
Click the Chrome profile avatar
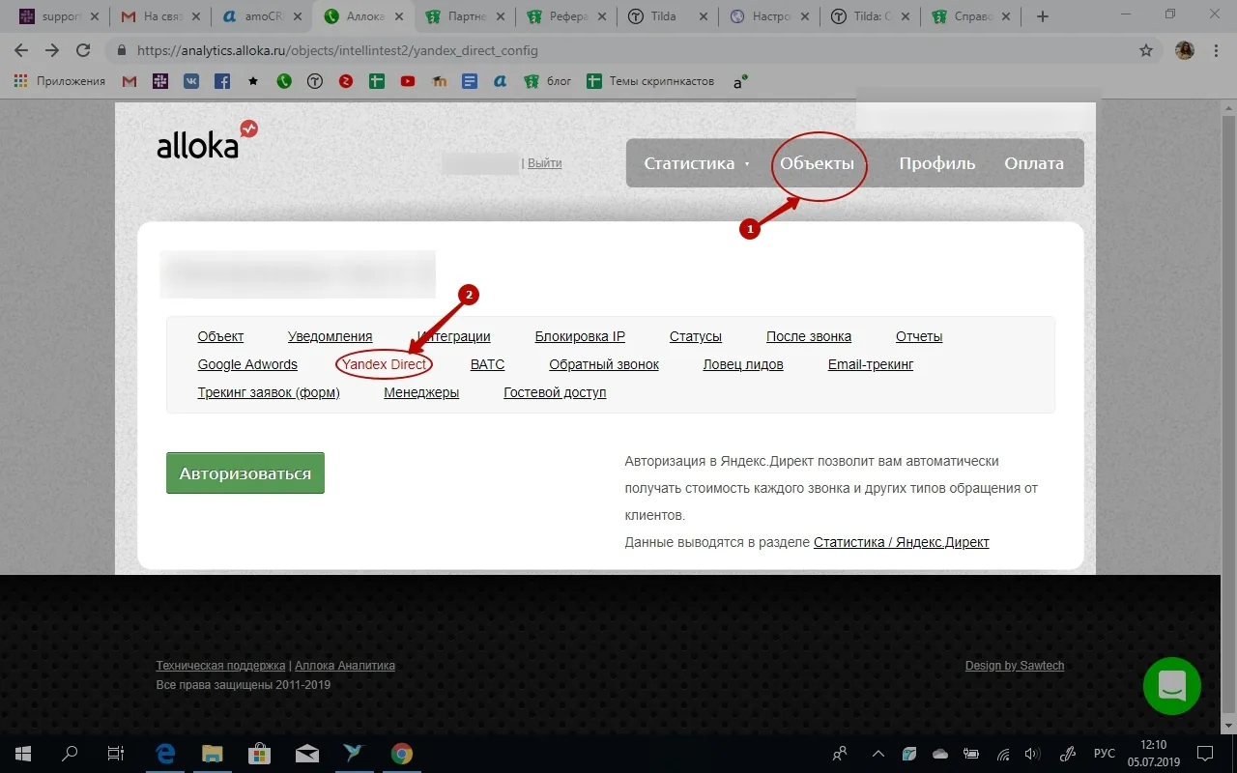[1185, 50]
